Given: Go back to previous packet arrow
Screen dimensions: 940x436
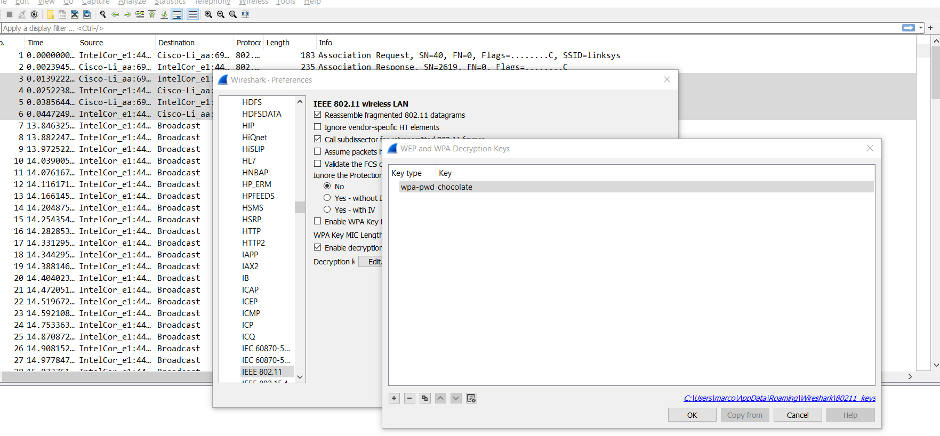Looking at the screenshot, I should click(x=115, y=14).
